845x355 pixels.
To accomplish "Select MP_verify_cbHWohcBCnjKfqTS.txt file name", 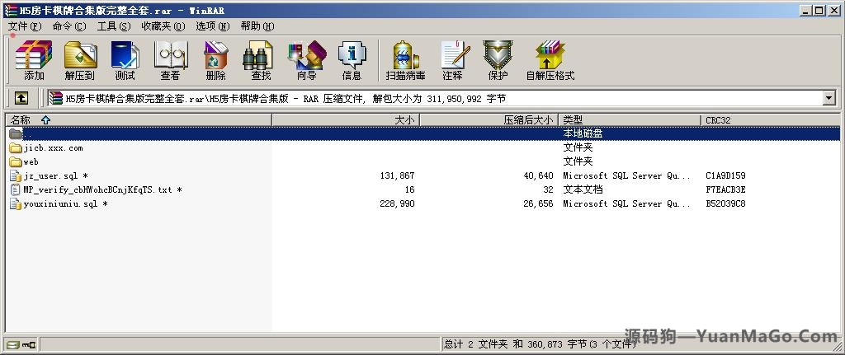I will pyautogui.click(x=102, y=190).
